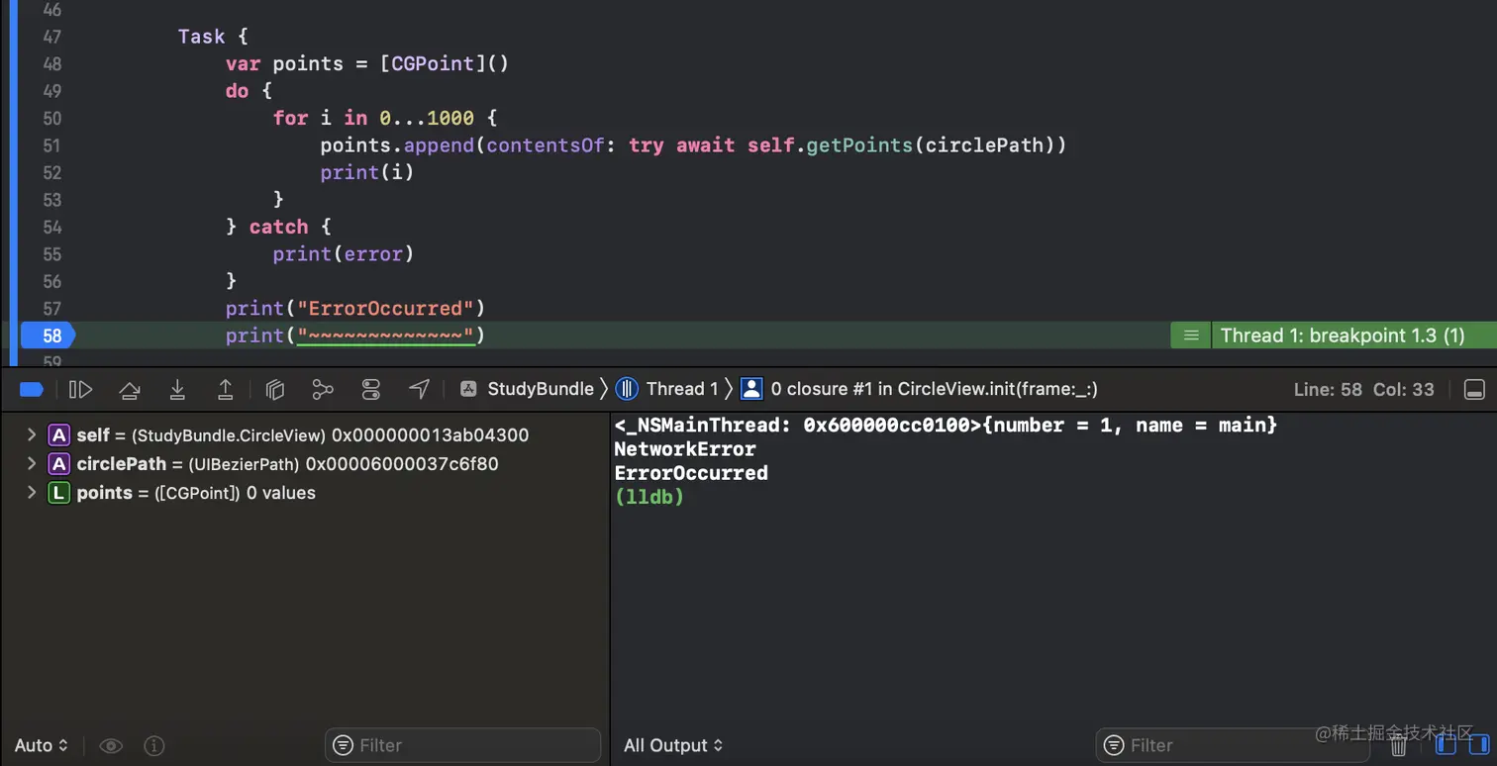Viewport: 1497px width, 766px height.
Task: Step out of the current function
Action: 226,389
